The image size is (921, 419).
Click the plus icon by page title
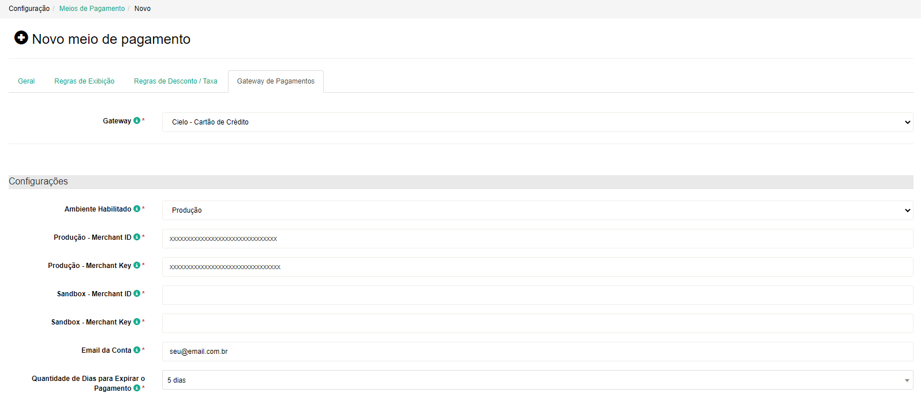pyautogui.click(x=21, y=38)
